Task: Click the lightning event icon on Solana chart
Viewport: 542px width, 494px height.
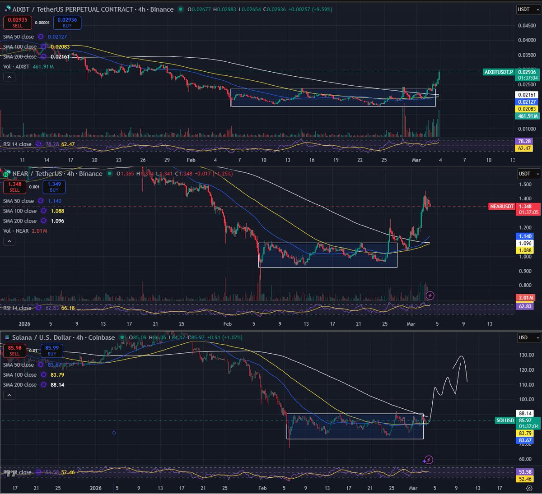Action: 429,460
